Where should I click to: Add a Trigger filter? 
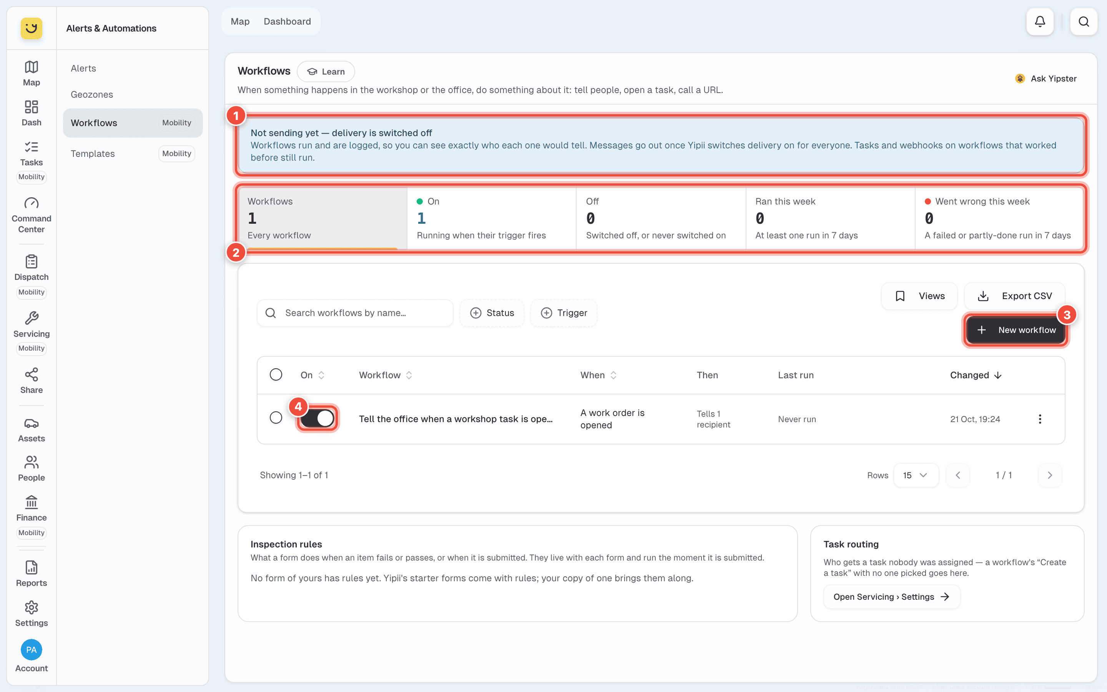[563, 313]
